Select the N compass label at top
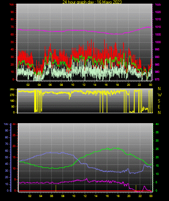Image resolution: width=169 pixels, height=201 pixels. [x=159, y=89]
